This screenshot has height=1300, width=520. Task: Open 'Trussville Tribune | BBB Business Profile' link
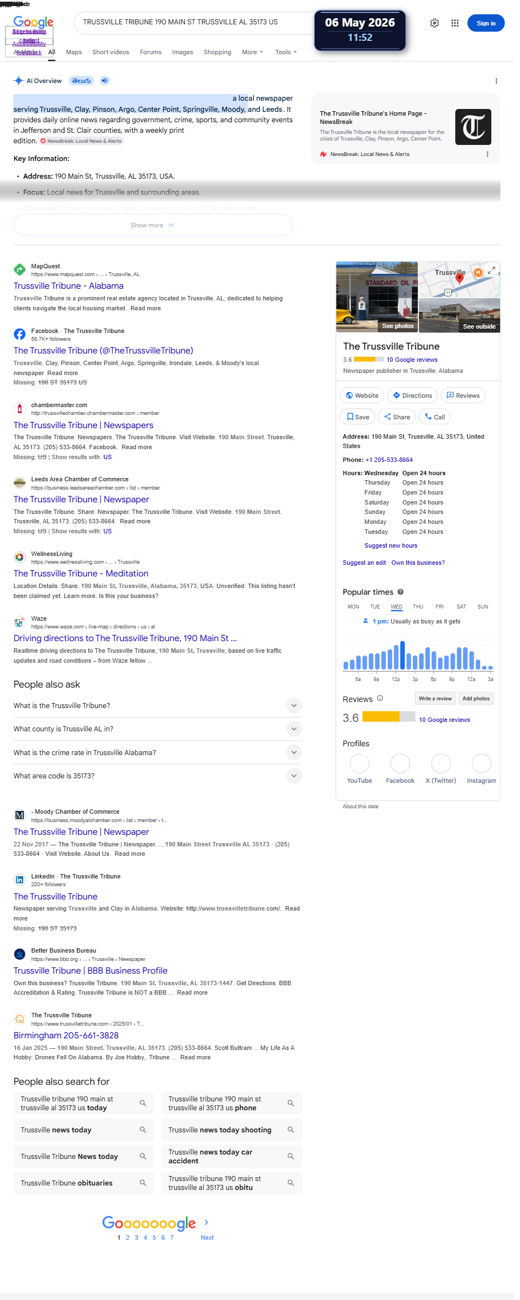pos(90,971)
